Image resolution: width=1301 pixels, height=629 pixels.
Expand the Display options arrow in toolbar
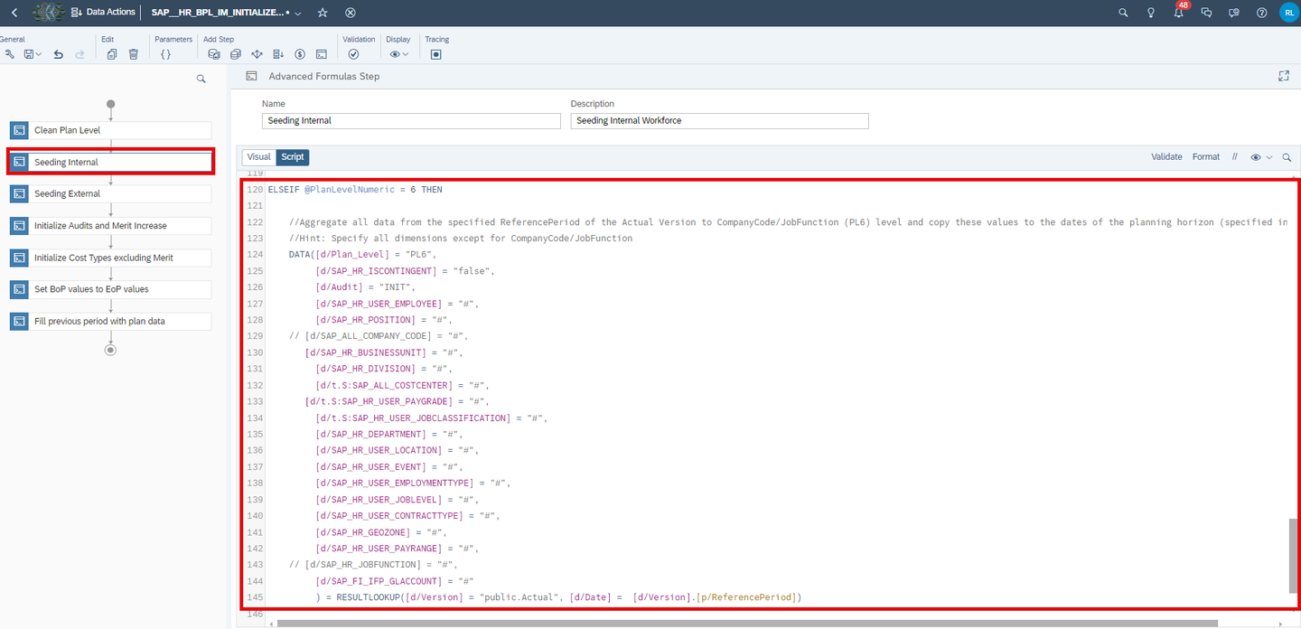pos(406,54)
